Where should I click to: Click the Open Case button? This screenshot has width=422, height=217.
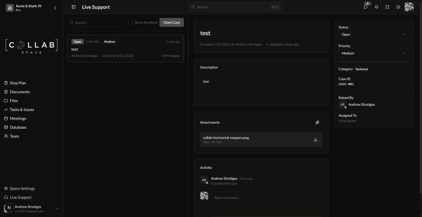(x=171, y=22)
